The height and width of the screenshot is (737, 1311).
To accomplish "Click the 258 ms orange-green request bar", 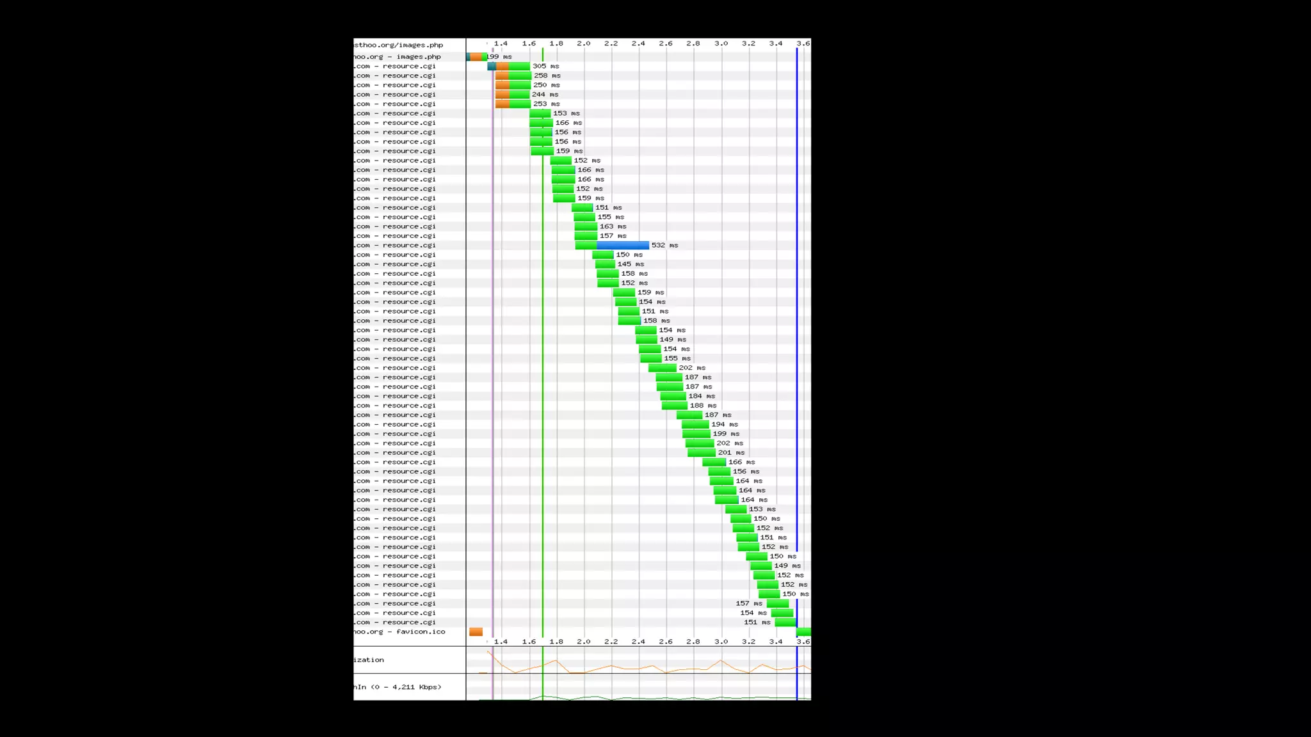I will coord(513,75).
